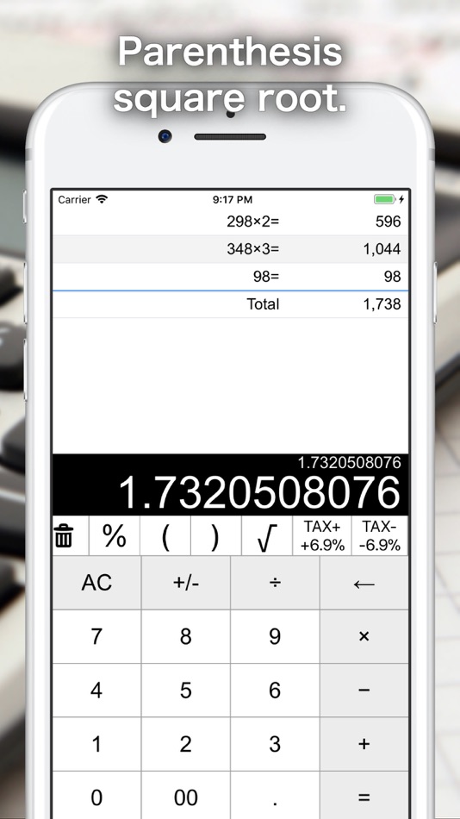Tap the number 8 key
Screen dimensions: 460x819
186,637
